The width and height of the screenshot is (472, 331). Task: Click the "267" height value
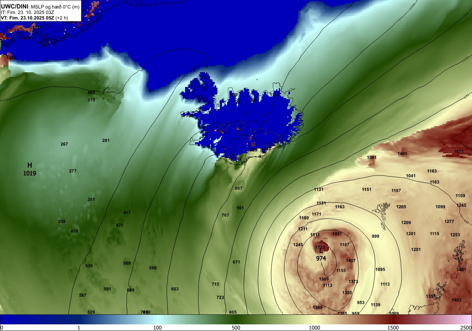click(x=64, y=144)
